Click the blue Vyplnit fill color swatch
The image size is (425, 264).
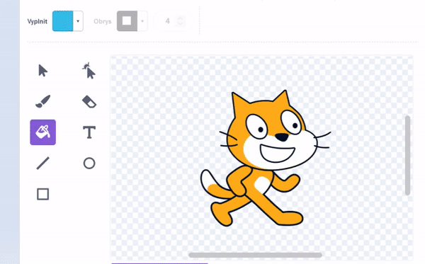[62, 21]
